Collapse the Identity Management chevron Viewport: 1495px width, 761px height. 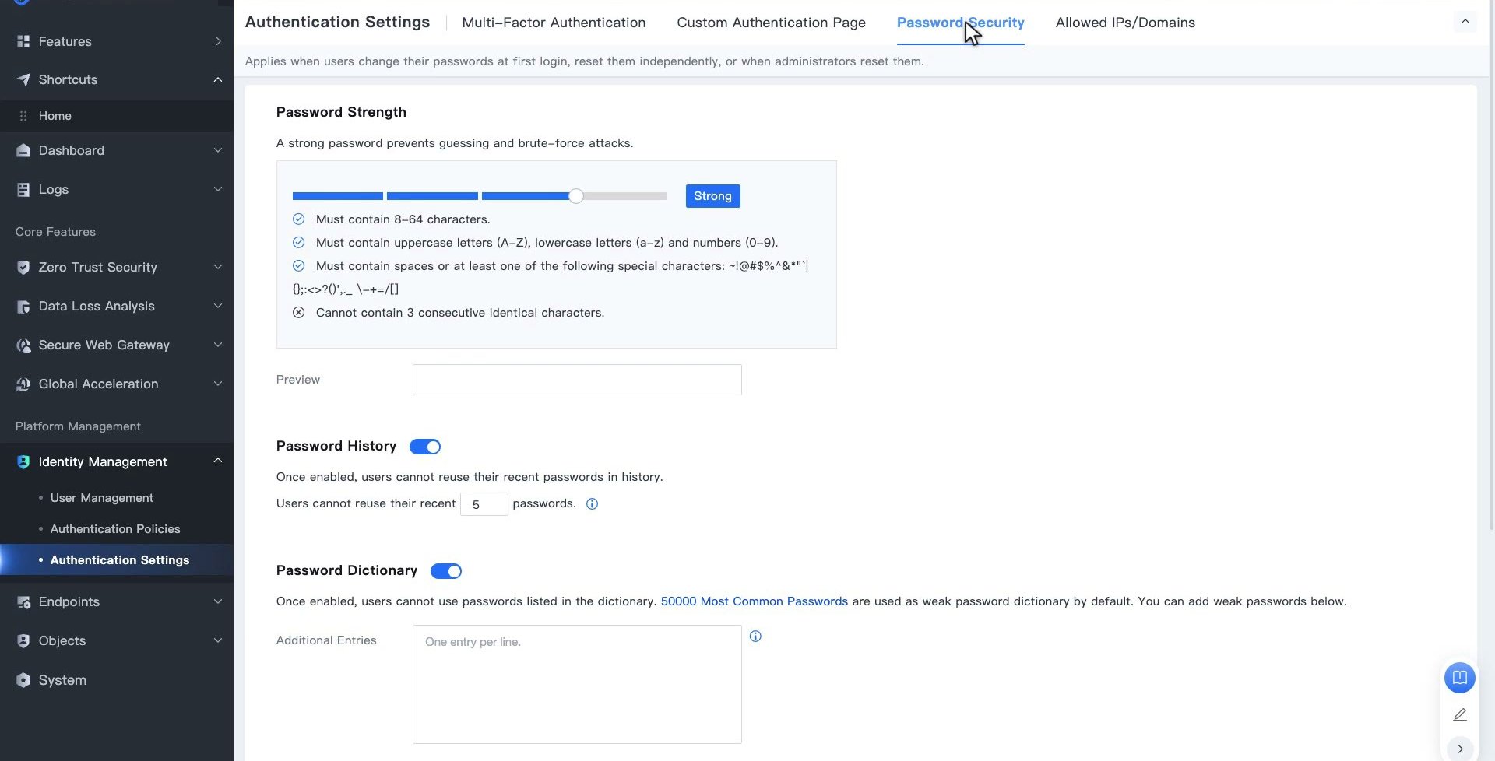pos(218,461)
